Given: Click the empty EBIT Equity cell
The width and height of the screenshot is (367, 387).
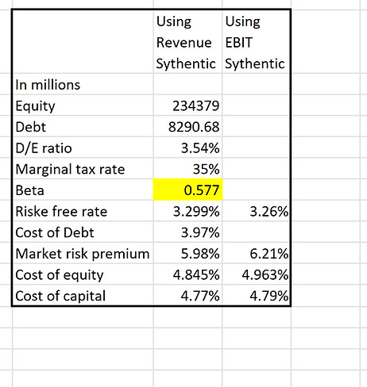Looking at the screenshot, I should (x=257, y=105).
